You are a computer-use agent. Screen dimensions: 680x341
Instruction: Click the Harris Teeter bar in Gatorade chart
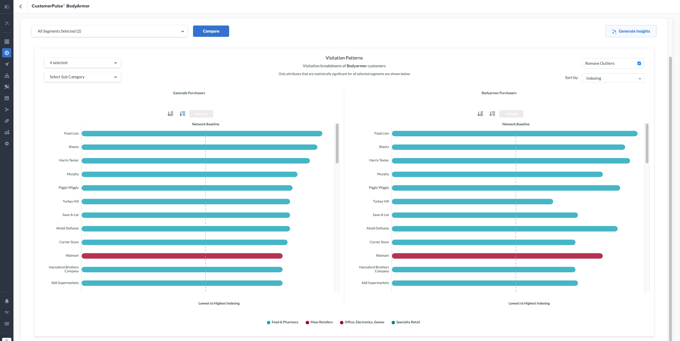coord(196,161)
